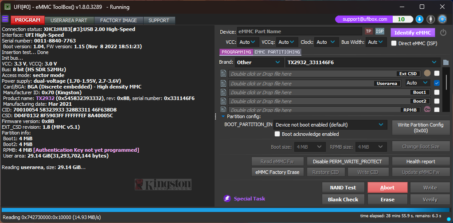Click the ISP pinout icon

click(380, 31)
